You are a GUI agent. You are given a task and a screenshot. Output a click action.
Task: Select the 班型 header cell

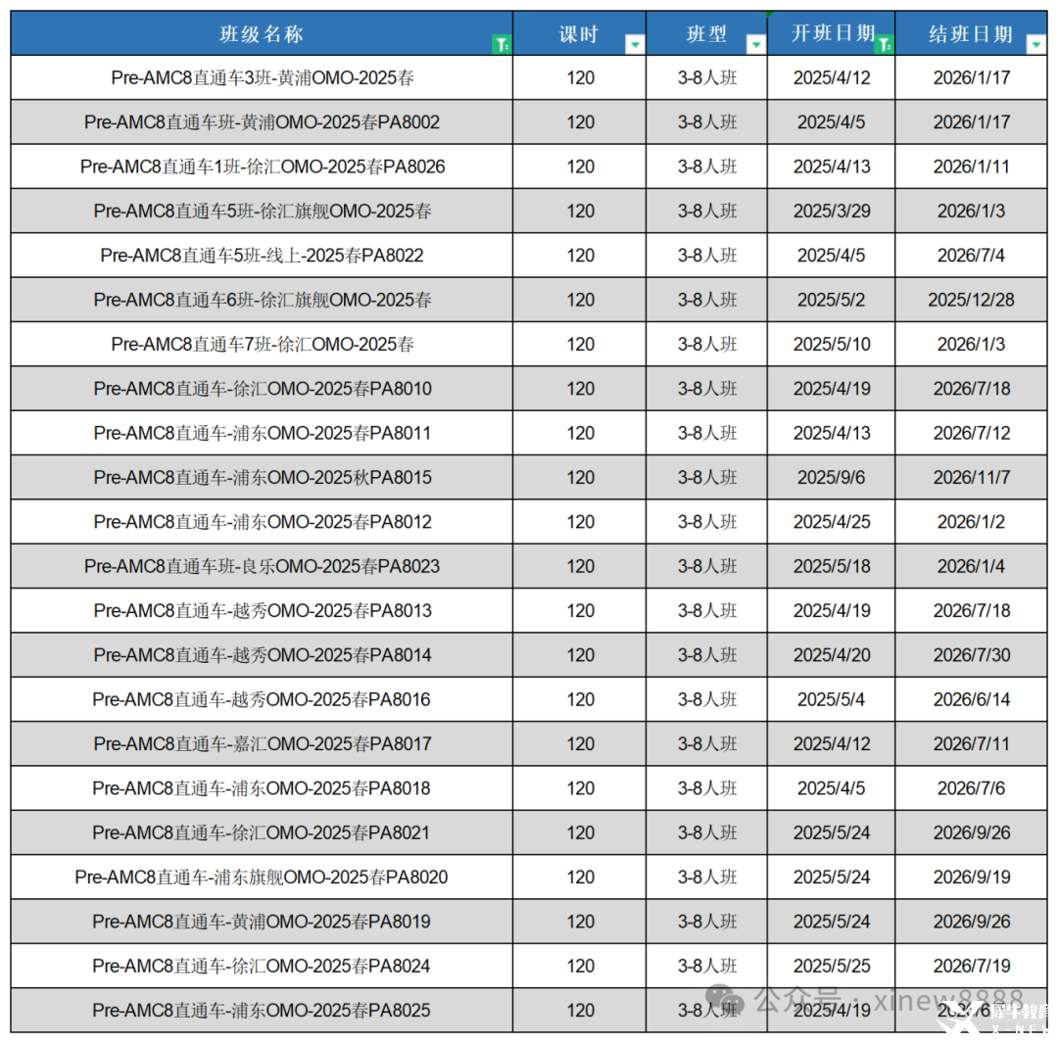tap(706, 33)
